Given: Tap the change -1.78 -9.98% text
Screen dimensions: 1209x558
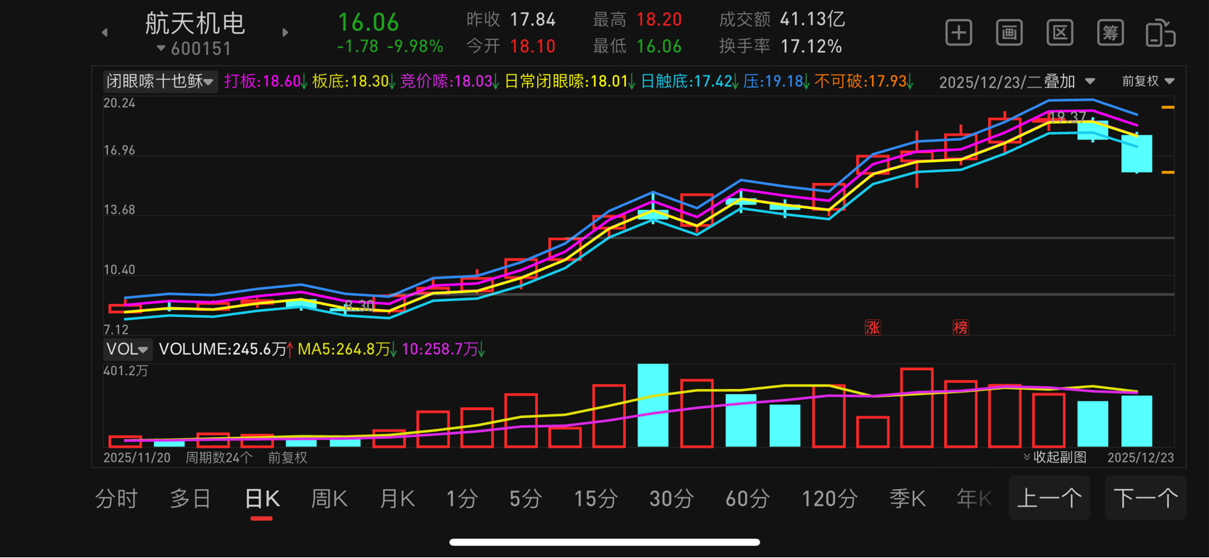Looking at the screenshot, I should 390,46.
